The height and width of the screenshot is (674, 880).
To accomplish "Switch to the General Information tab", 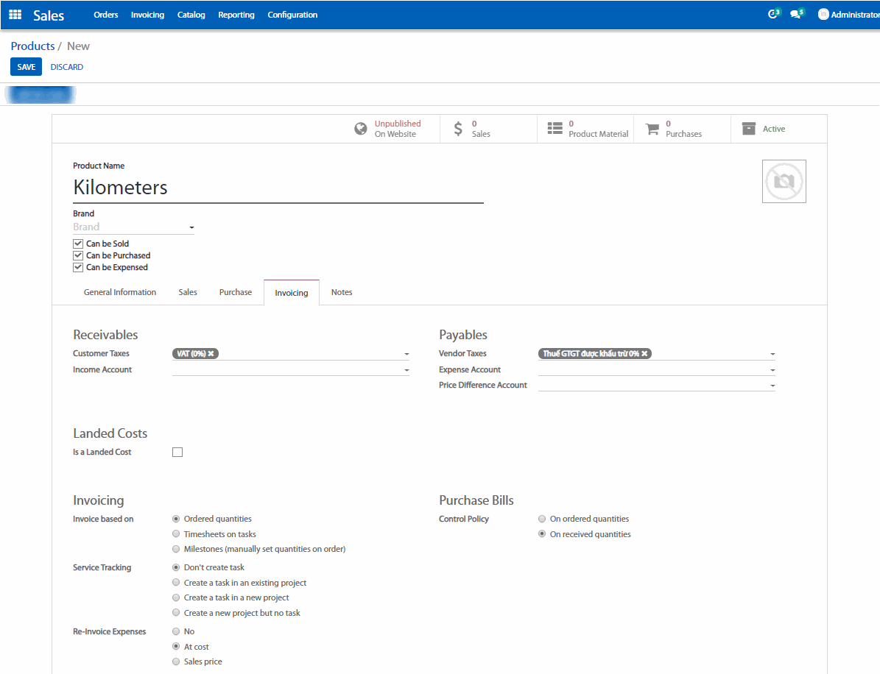I will (x=120, y=292).
